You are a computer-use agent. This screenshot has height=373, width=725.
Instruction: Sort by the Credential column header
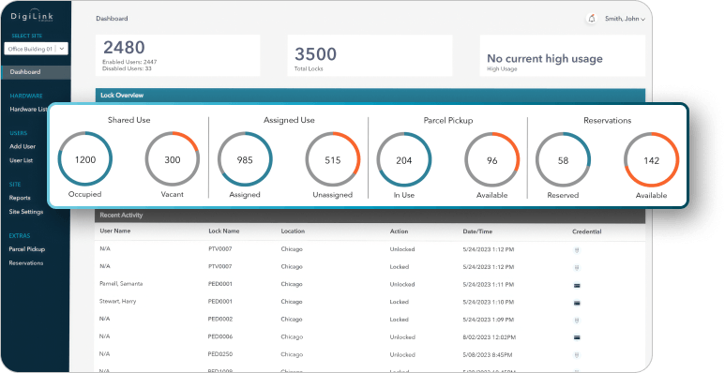pos(587,231)
